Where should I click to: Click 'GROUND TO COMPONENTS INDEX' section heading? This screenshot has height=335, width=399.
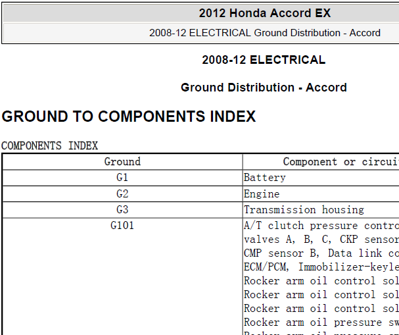(128, 116)
